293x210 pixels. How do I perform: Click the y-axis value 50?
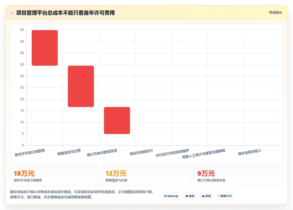pyautogui.click(x=22, y=30)
